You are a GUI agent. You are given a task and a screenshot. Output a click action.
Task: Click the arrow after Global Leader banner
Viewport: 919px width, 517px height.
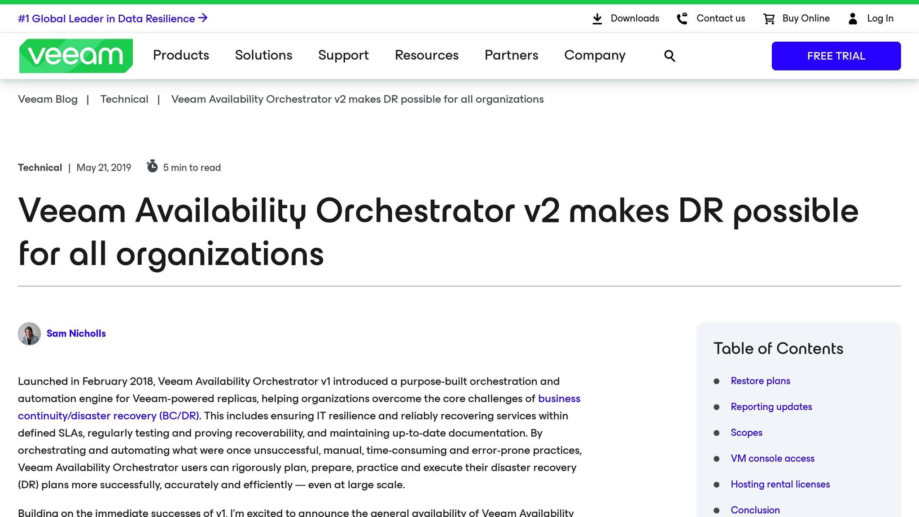(203, 18)
